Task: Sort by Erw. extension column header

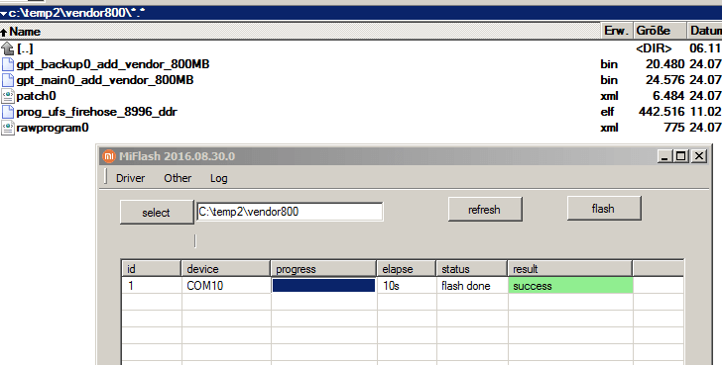Action: [617, 32]
